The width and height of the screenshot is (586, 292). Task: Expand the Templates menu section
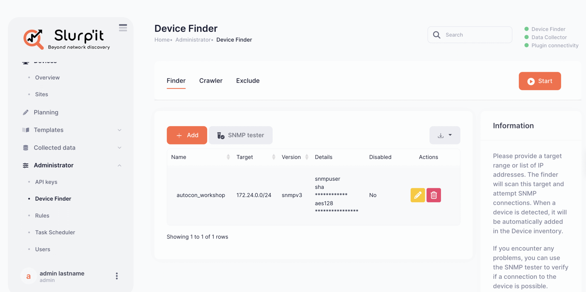click(119, 130)
